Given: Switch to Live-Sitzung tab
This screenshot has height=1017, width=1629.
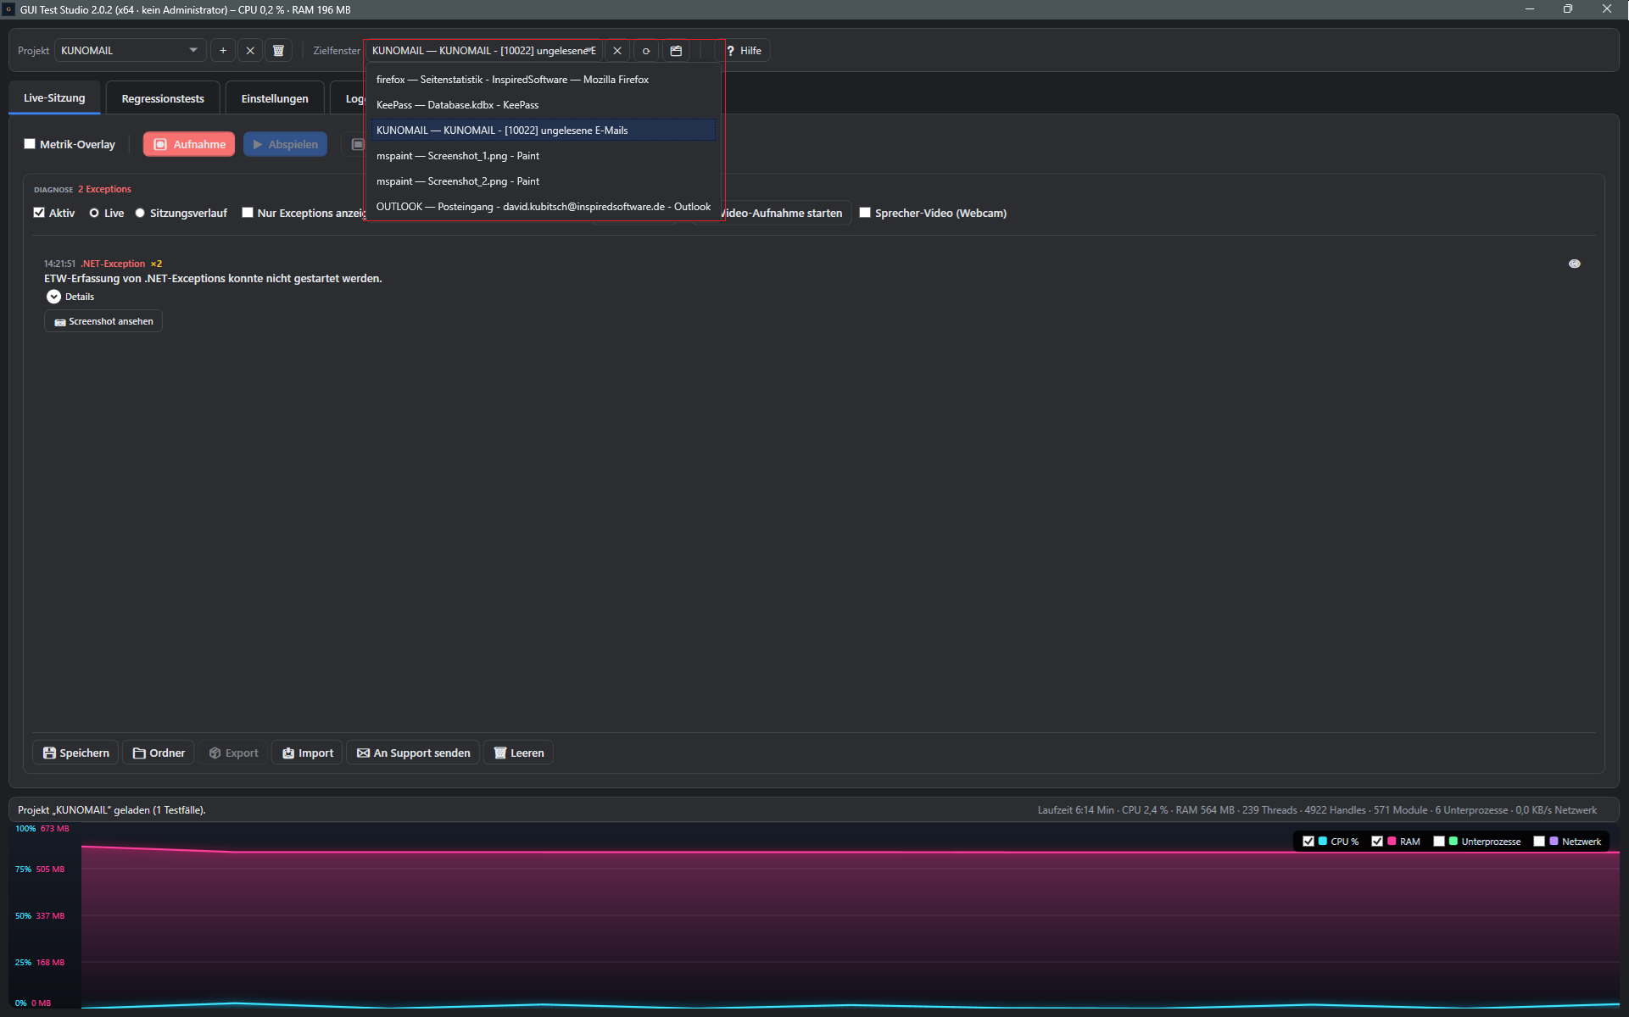Looking at the screenshot, I should pos(54,98).
